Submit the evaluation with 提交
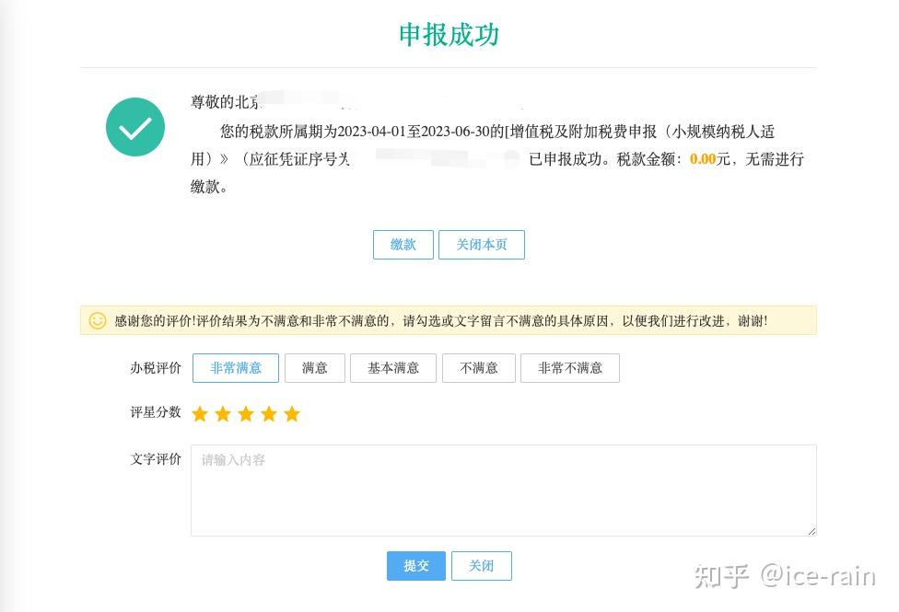This screenshot has height=612, width=899. pyautogui.click(x=415, y=566)
